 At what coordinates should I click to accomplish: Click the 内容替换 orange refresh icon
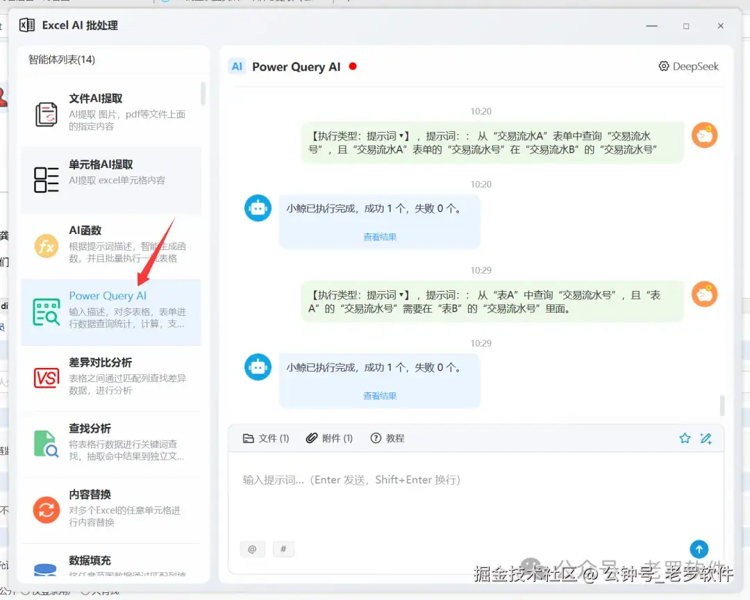click(47, 510)
